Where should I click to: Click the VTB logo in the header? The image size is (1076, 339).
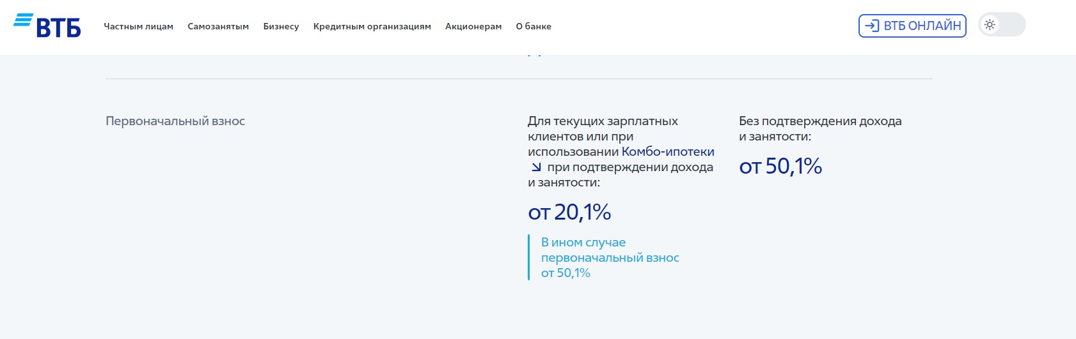pyautogui.click(x=47, y=26)
